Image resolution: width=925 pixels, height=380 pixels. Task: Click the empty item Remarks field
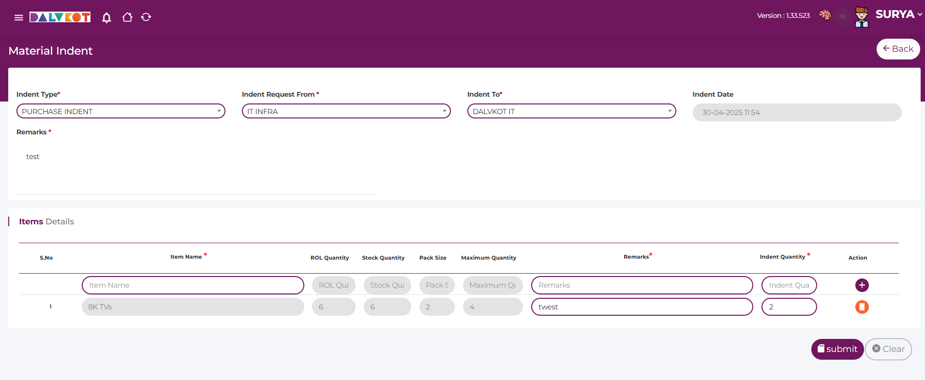(x=642, y=285)
